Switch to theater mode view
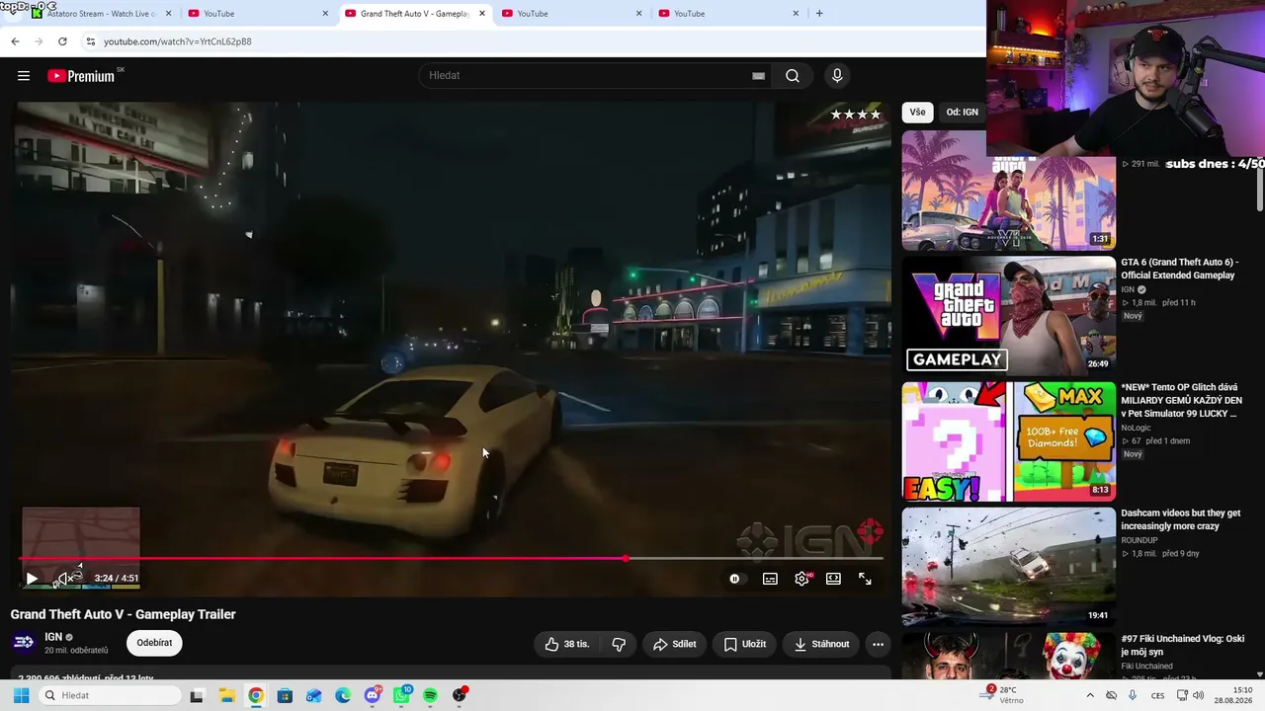 833,579
